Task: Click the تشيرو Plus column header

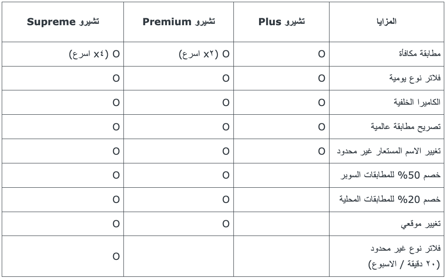Action: point(281,22)
